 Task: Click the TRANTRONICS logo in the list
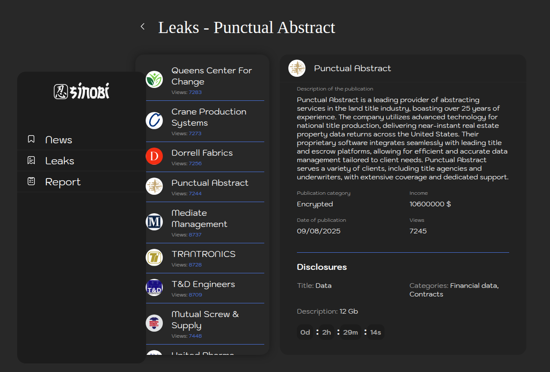pyautogui.click(x=154, y=257)
